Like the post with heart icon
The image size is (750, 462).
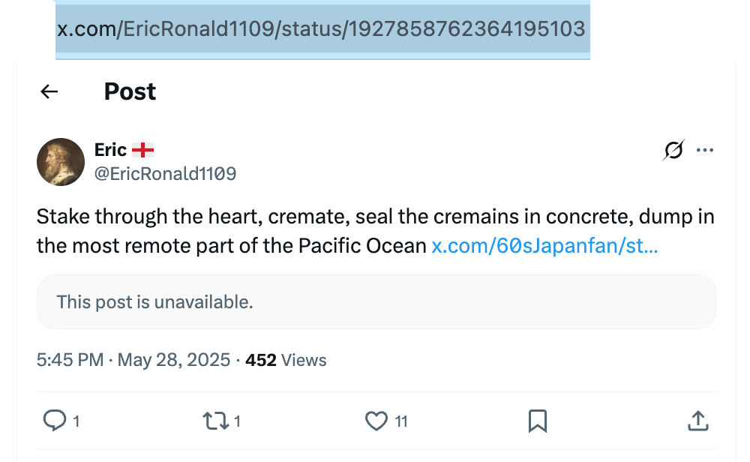[376, 421]
